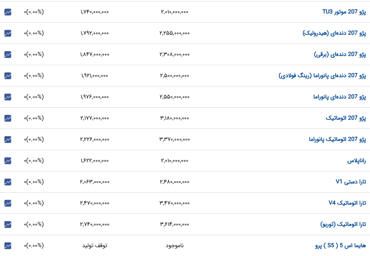Open chart icon for پژو 207 اتوماتیک پانوراما
Viewport: 370px width, 256px height.
point(8,140)
